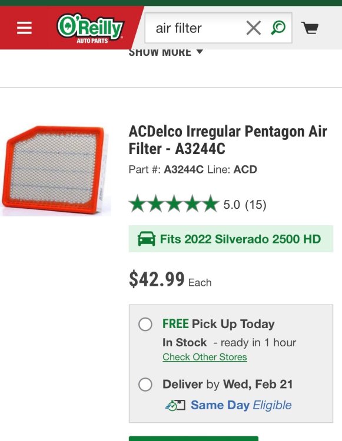Click the Fits 2022 Silverado 2500 HD banner
The image size is (342, 441).
point(231,239)
